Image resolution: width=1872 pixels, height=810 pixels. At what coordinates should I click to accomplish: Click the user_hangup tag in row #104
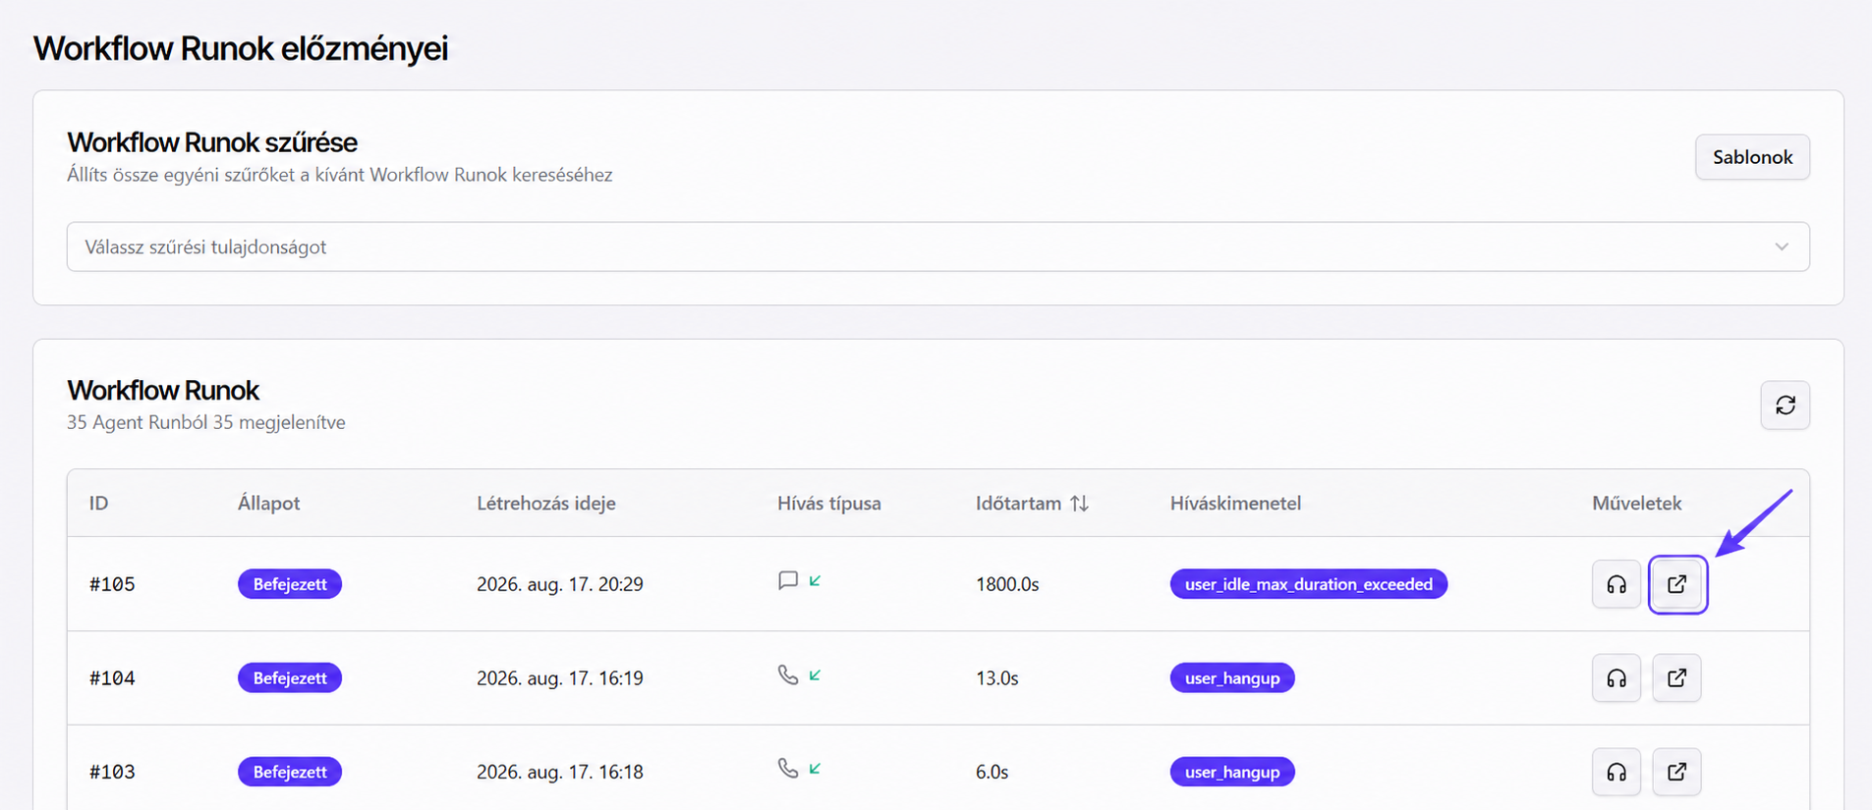(1232, 678)
